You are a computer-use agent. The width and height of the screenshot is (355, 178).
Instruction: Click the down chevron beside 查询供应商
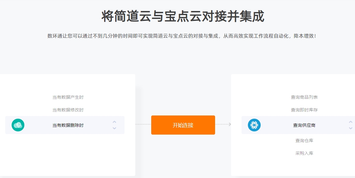(x=351, y=128)
